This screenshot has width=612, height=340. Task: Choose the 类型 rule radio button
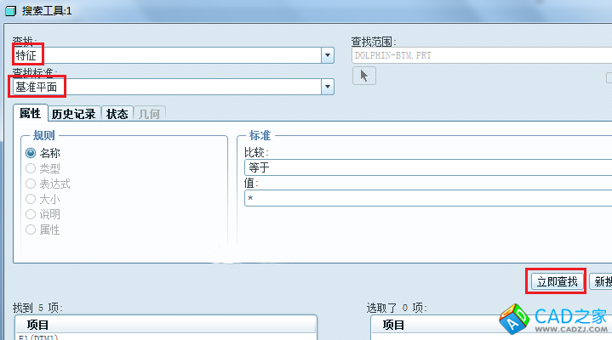pos(31,168)
